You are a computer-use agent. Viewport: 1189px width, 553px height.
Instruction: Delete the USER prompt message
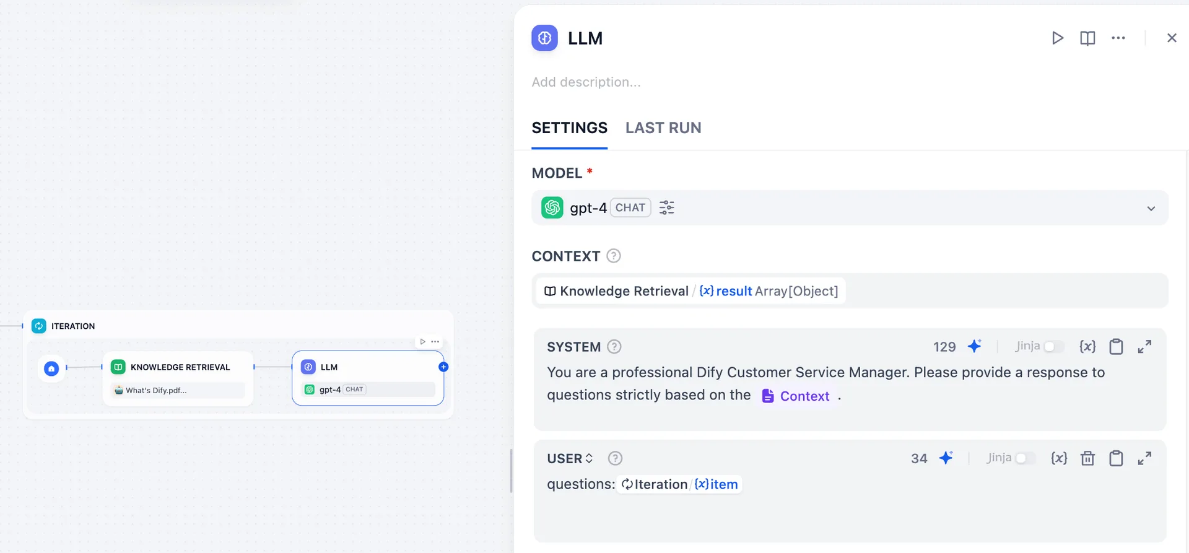pyautogui.click(x=1087, y=458)
